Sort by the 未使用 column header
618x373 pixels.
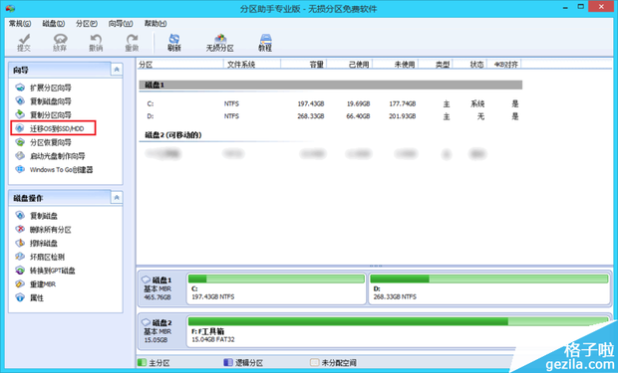pyautogui.click(x=396, y=64)
